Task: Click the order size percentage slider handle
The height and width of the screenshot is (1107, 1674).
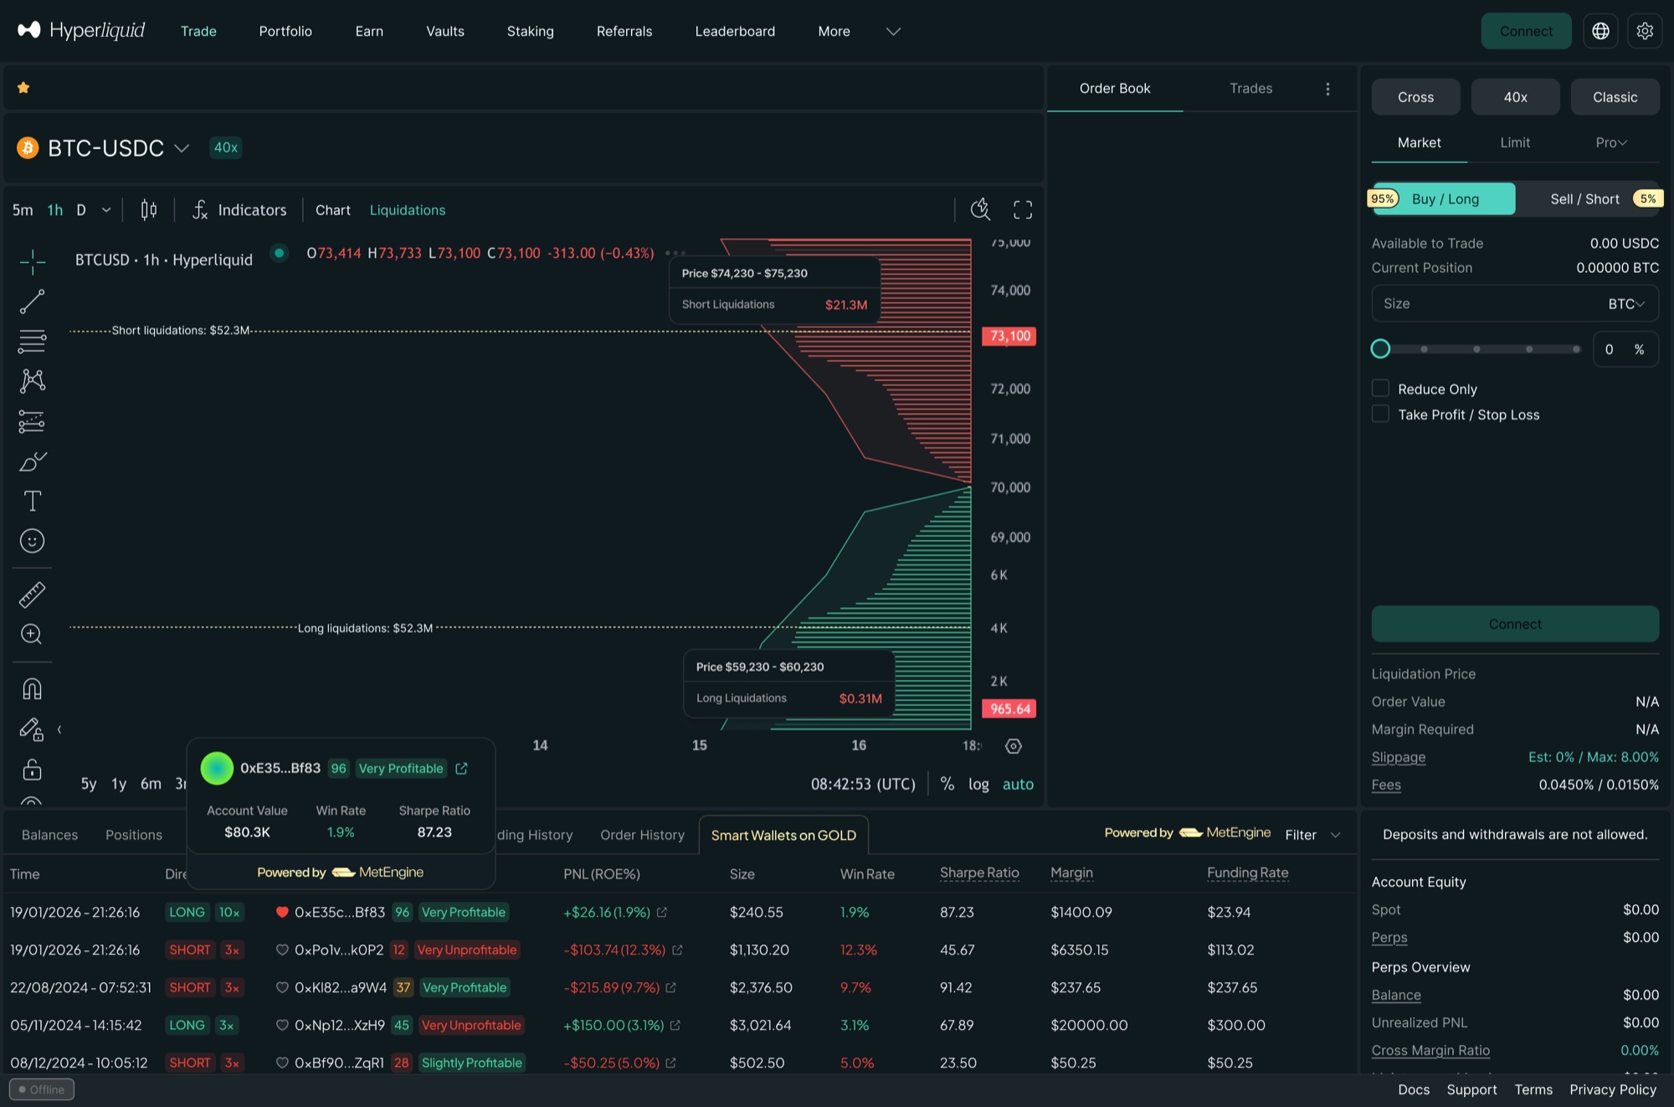Action: coord(1380,349)
